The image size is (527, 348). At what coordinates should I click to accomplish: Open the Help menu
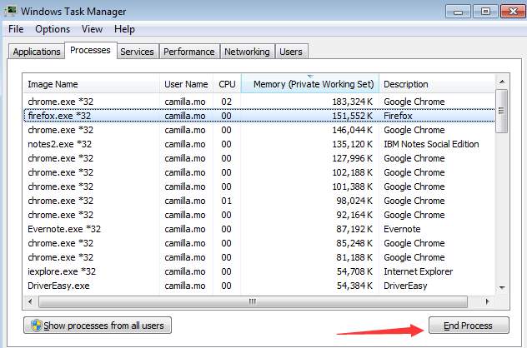[x=124, y=29]
